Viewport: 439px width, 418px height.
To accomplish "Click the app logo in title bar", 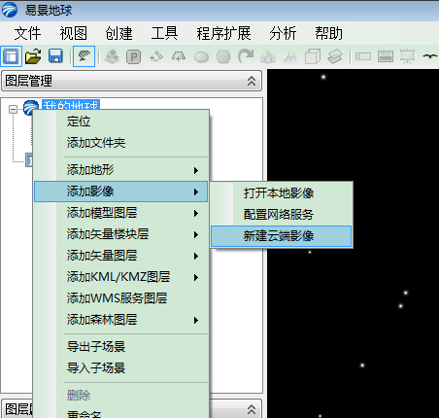I will pyautogui.click(x=10, y=10).
